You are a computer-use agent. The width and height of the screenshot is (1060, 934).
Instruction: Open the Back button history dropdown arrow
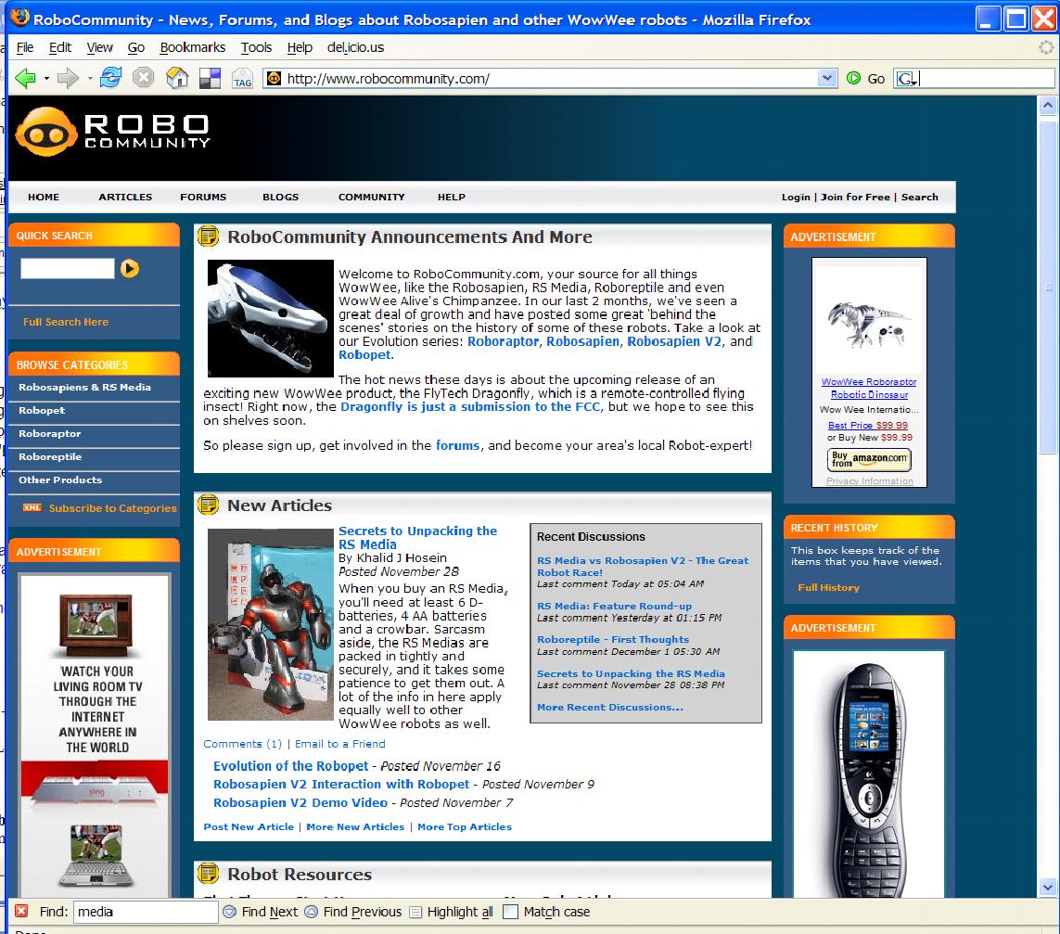click(46, 79)
